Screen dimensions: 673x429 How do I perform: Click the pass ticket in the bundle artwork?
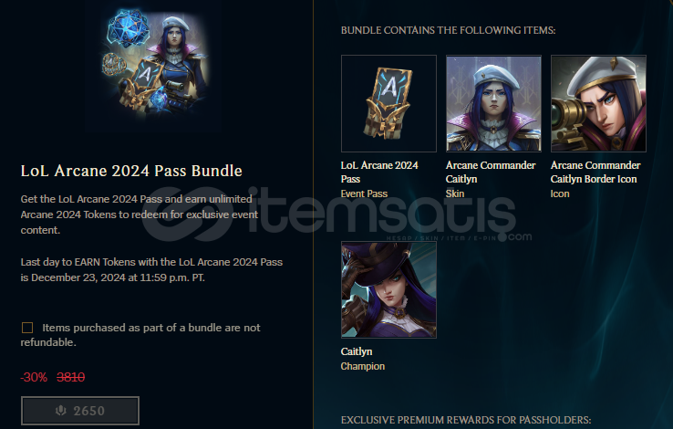(x=141, y=81)
